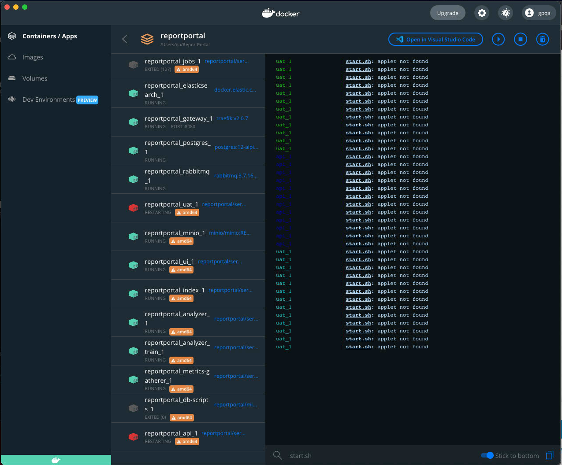Image resolution: width=562 pixels, height=465 pixels.
Task: Open minio/minio image link
Action: (230, 233)
